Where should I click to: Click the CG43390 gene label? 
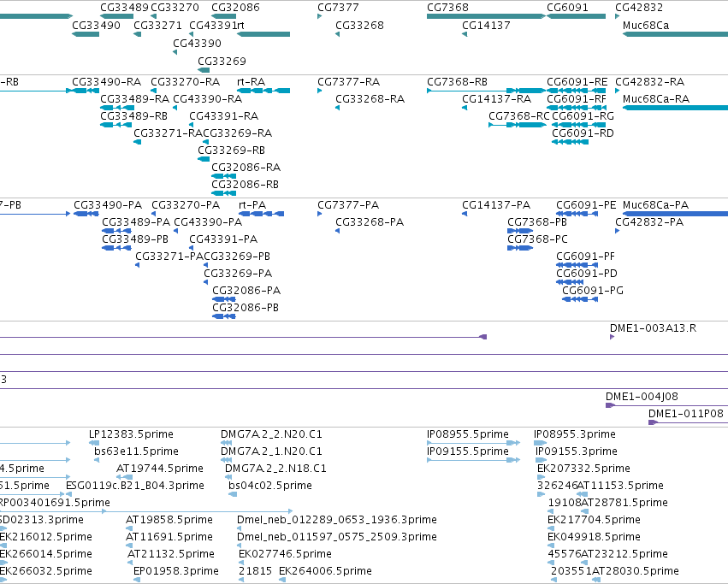pyautogui.click(x=197, y=43)
